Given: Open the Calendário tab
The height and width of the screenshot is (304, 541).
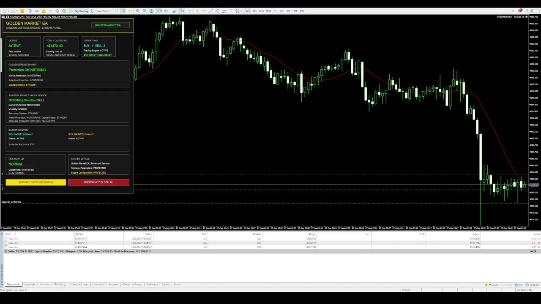Looking at the screenshot, I should point(98,284).
